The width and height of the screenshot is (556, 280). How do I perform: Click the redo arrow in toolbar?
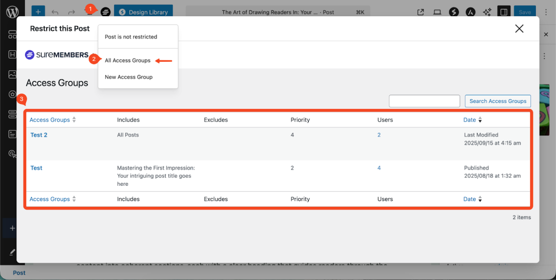click(71, 12)
